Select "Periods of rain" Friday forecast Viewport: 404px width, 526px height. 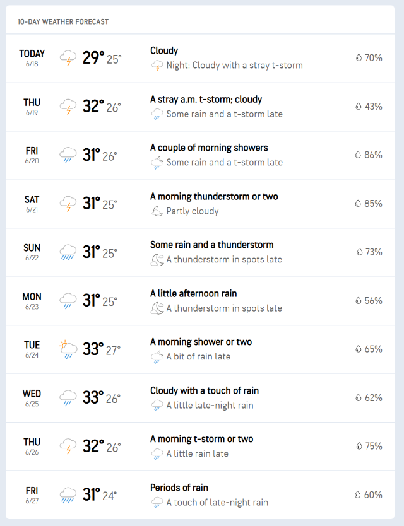(x=179, y=488)
